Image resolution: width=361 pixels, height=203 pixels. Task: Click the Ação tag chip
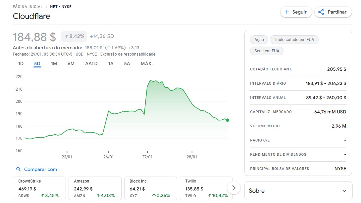click(x=259, y=40)
